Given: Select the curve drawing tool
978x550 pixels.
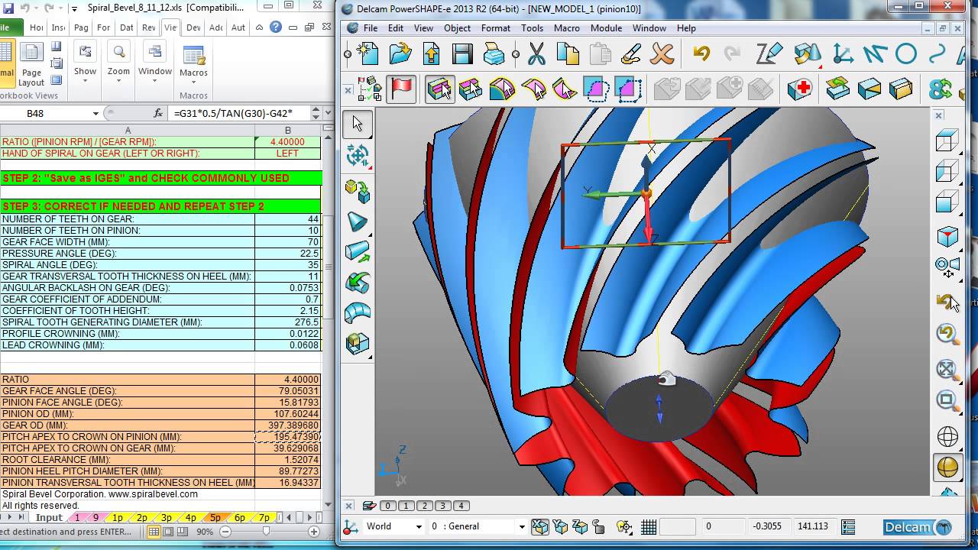Looking at the screenshot, I should pos(937,54).
